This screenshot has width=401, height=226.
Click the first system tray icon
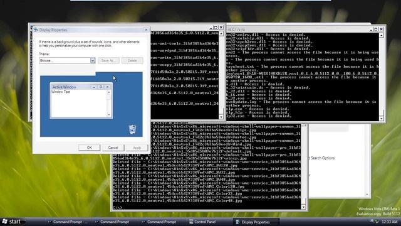[372, 221]
